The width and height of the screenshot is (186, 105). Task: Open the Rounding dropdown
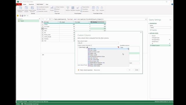click(84, 9)
